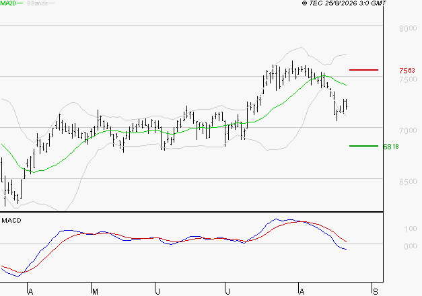Click the first J month label on time axis
This screenshot has width=422, height=296.
[x=158, y=292]
